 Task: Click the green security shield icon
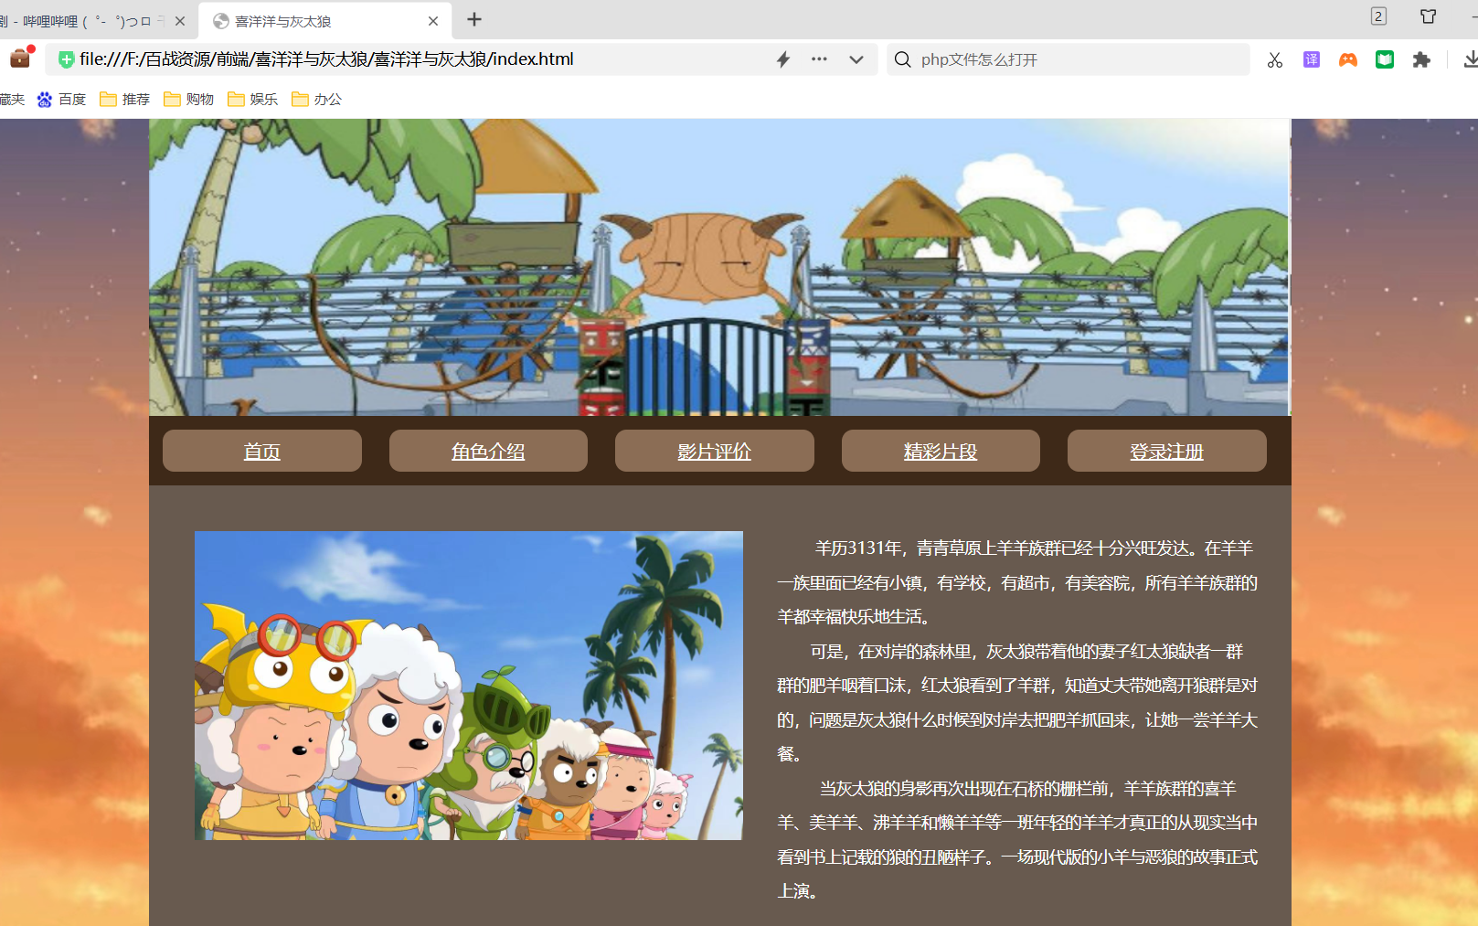tap(66, 59)
